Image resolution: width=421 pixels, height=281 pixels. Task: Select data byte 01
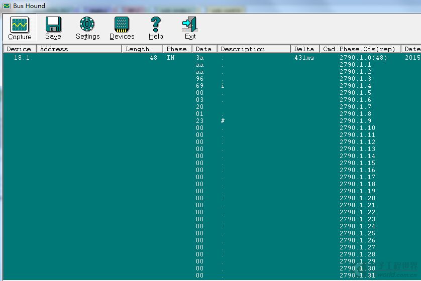pos(200,114)
